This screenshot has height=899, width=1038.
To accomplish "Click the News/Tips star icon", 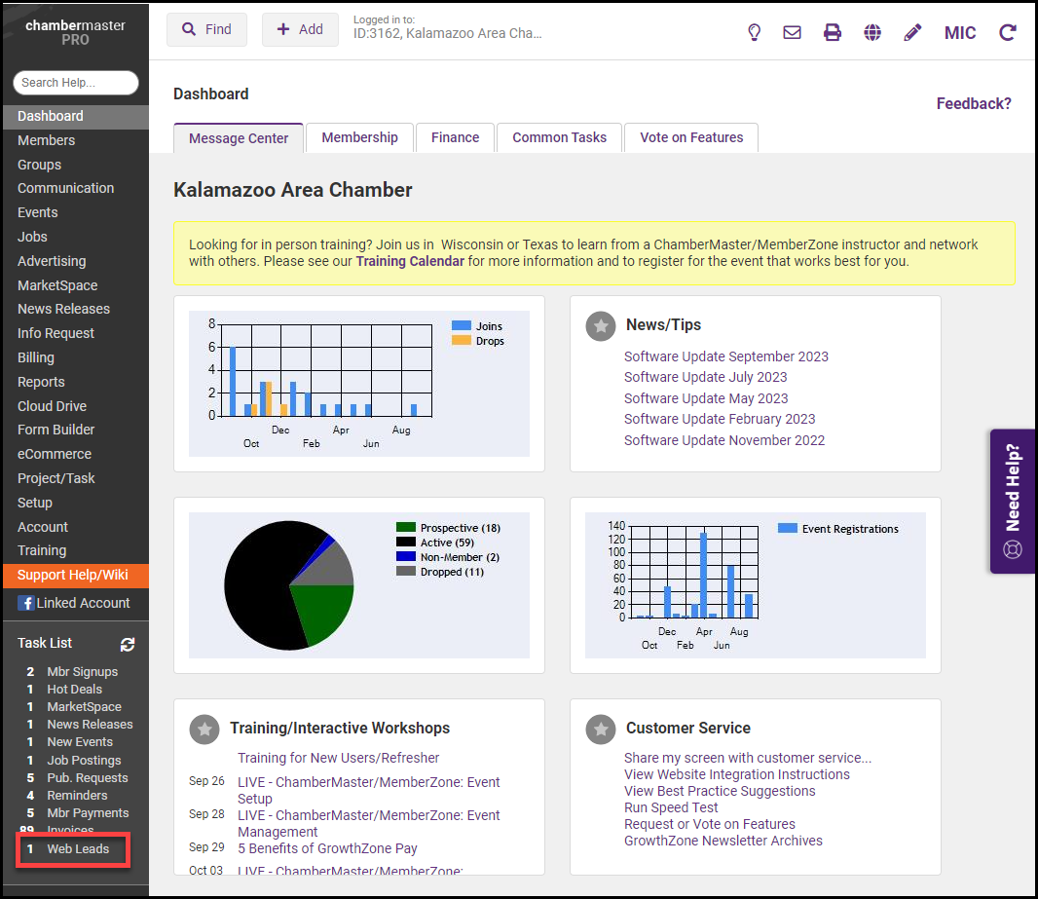I will click(x=601, y=326).
